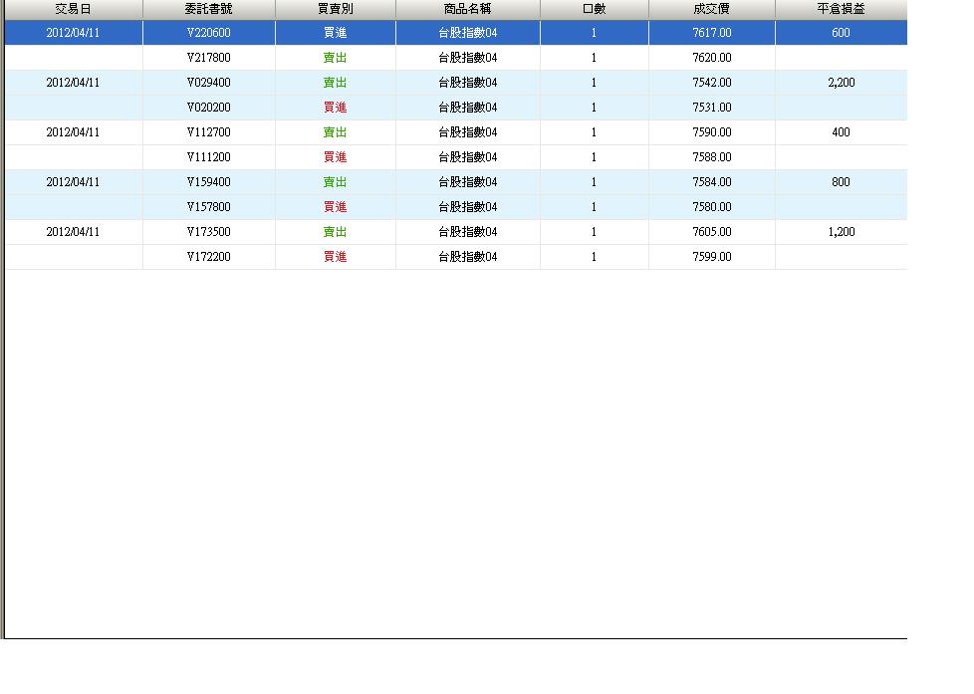This screenshot has width=974, height=694.
Task: Select the profit value 600 cell
Action: pyautogui.click(x=842, y=33)
